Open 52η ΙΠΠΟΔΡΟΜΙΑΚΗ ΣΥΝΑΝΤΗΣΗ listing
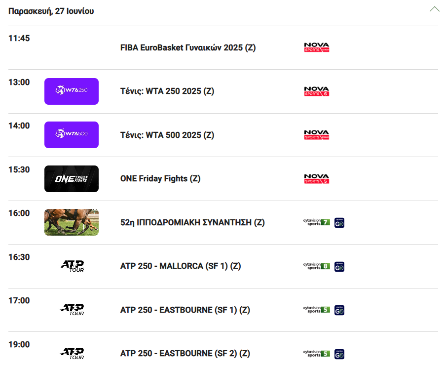 (192, 222)
